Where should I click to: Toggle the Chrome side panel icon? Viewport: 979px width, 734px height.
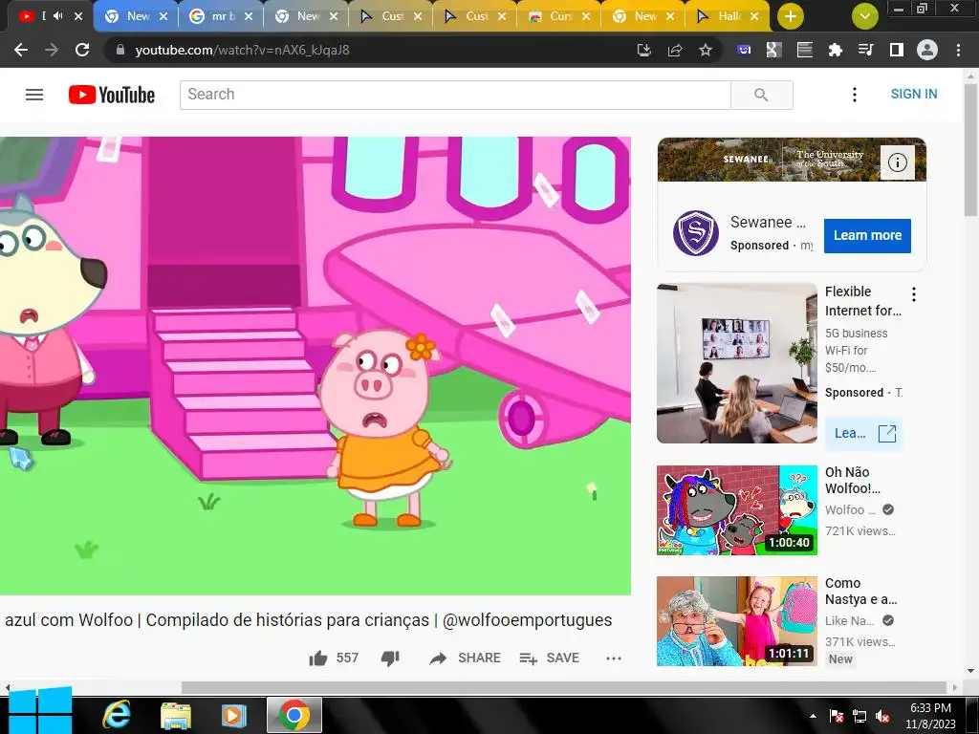(897, 50)
